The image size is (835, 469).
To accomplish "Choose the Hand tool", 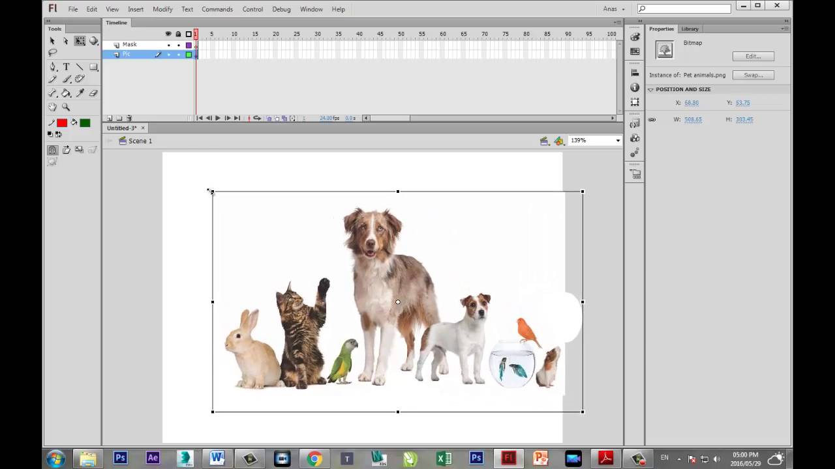I will (x=52, y=107).
